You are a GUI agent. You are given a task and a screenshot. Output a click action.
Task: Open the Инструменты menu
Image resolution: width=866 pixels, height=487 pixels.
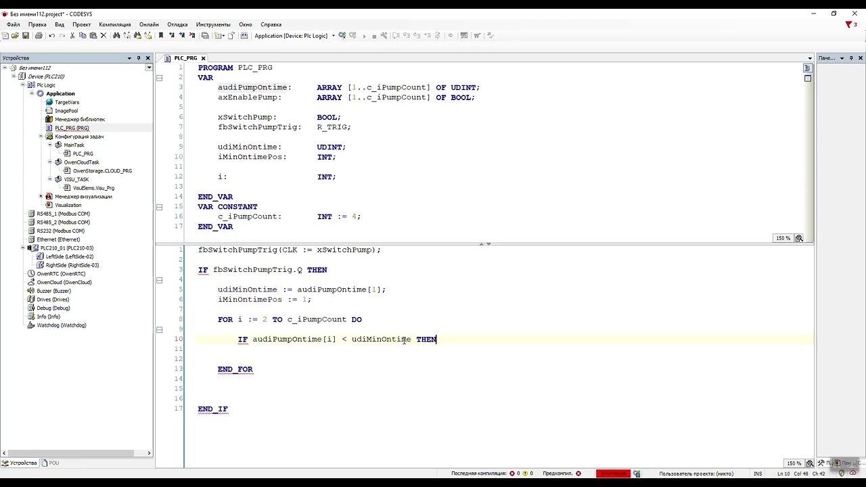[x=213, y=24]
